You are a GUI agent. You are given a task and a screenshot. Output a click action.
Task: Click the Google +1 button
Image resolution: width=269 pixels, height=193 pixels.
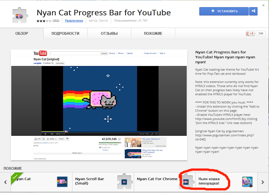coord(250,34)
